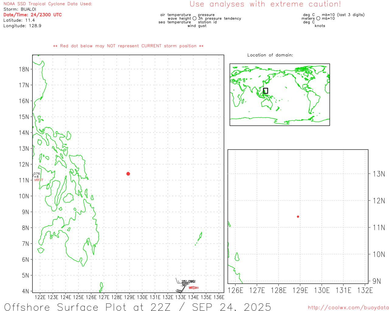
Task: Click the black domain rectangle on world map
Action: point(265,91)
